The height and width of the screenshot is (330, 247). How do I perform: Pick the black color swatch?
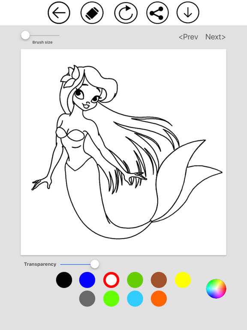[x=64, y=280]
